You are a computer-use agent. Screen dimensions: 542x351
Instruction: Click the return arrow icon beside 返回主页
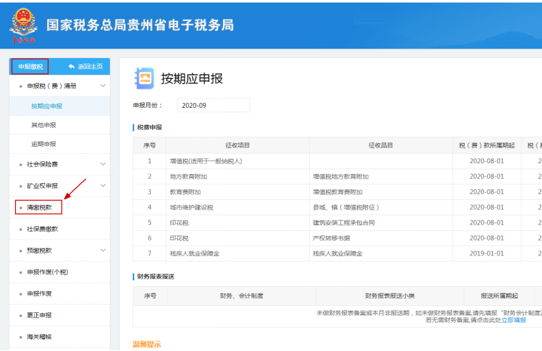pyautogui.click(x=72, y=66)
